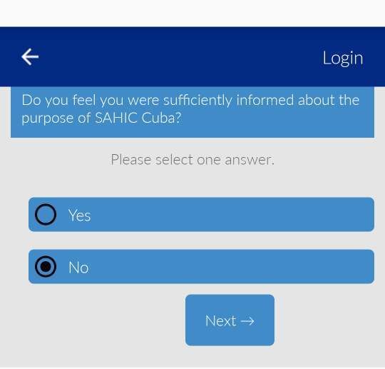Select the Yes radio button
The width and height of the screenshot is (385, 369).
46,214
